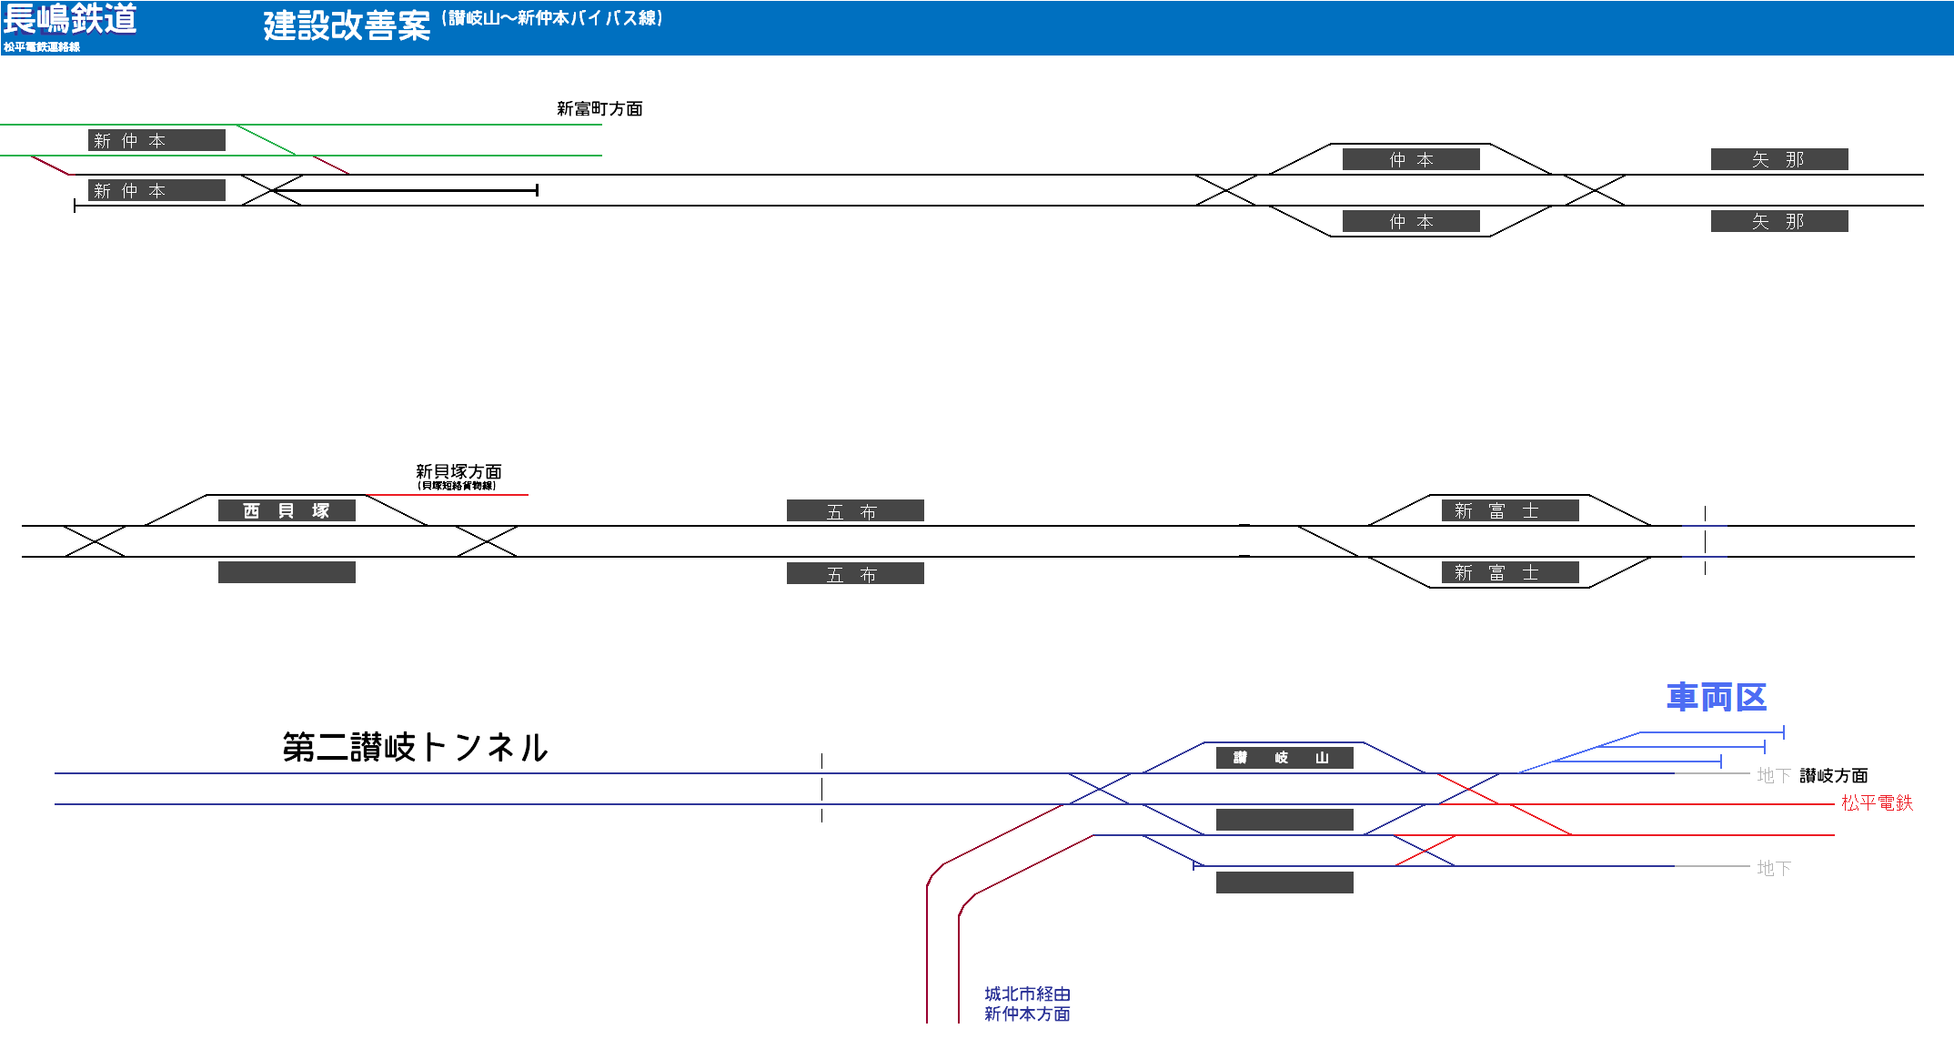Select the upper 五布 station box

pyautogui.click(x=855, y=511)
